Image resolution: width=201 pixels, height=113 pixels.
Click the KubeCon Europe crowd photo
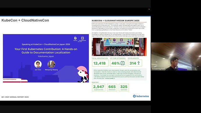click(x=119, y=47)
